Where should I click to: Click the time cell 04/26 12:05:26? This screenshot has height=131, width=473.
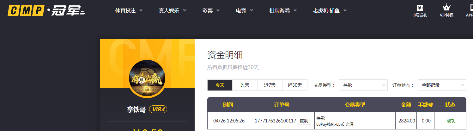[229, 121]
